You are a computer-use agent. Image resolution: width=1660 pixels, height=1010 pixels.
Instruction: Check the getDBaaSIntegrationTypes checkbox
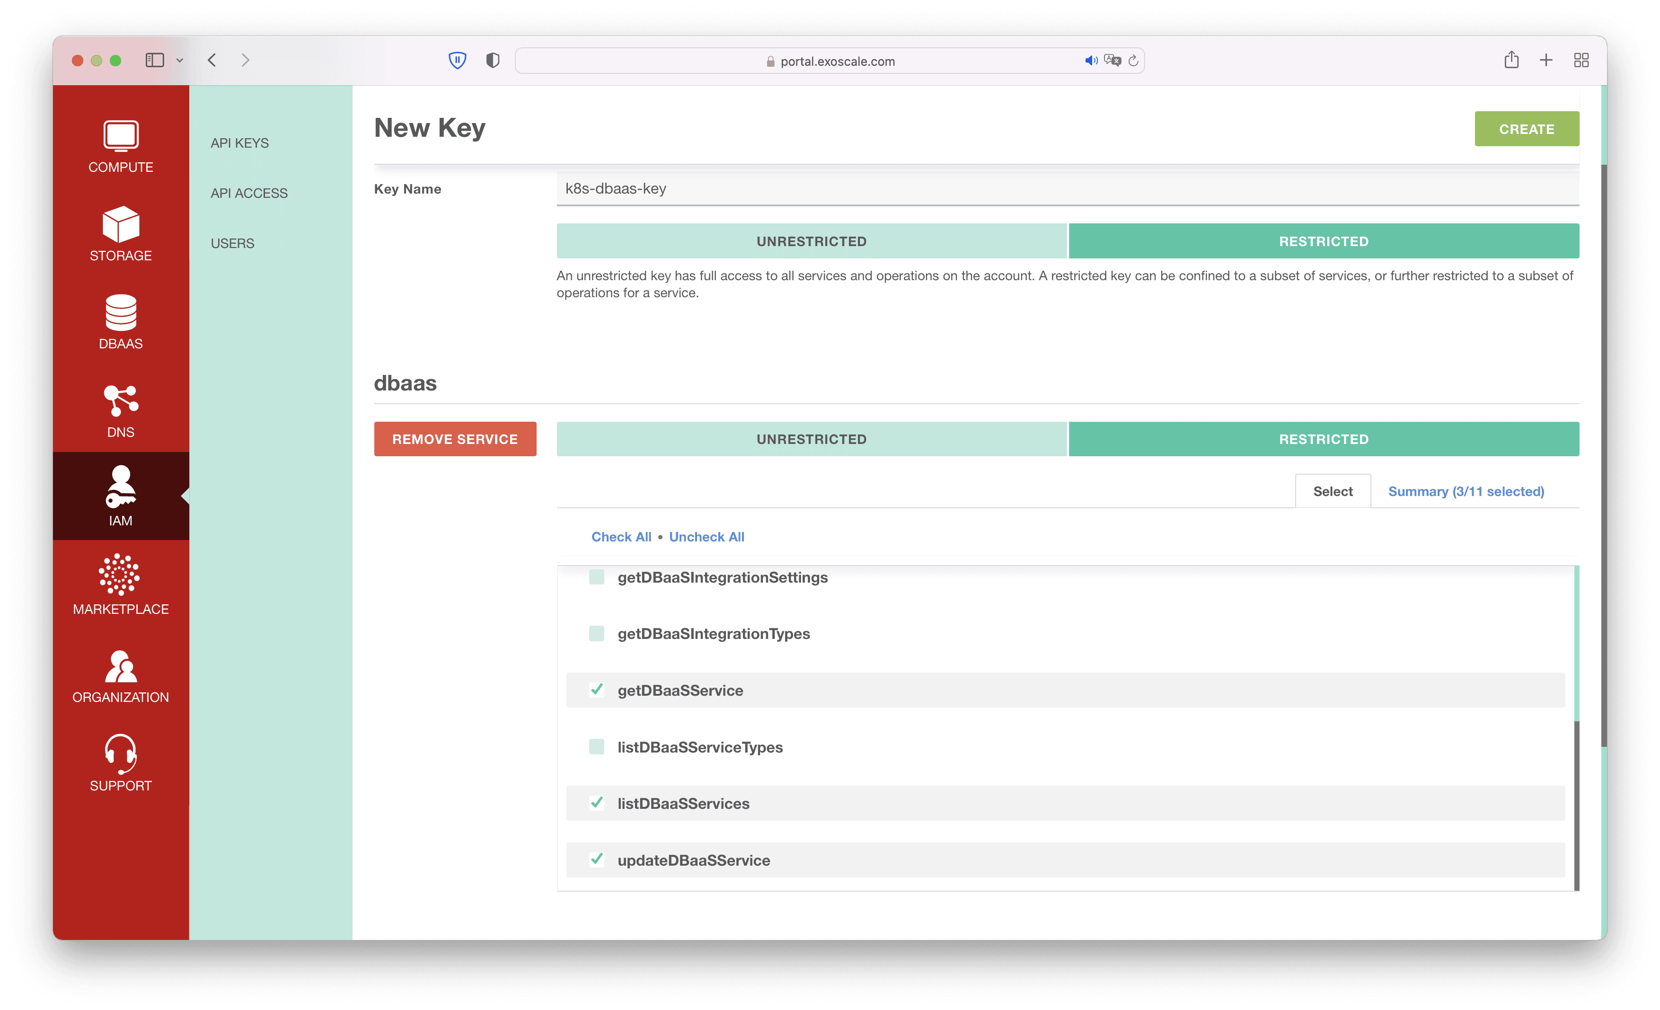pyautogui.click(x=596, y=633)
